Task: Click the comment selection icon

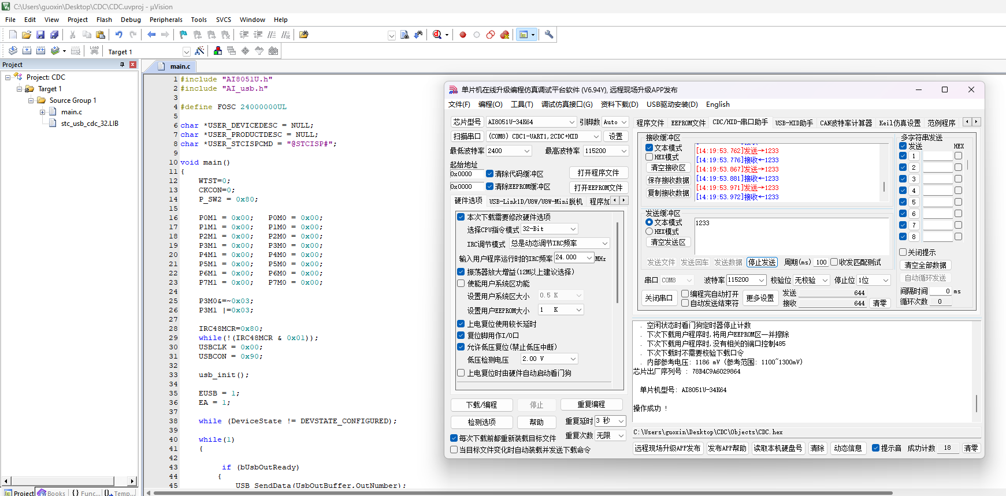Action: point(272,35)
